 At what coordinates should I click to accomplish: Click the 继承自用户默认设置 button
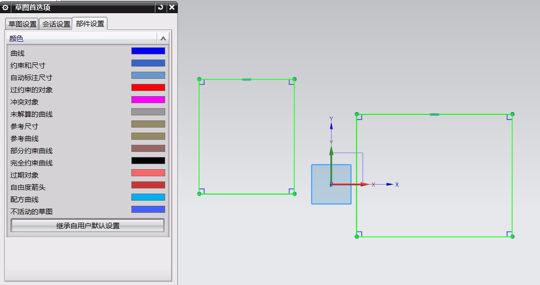[88, 225]
